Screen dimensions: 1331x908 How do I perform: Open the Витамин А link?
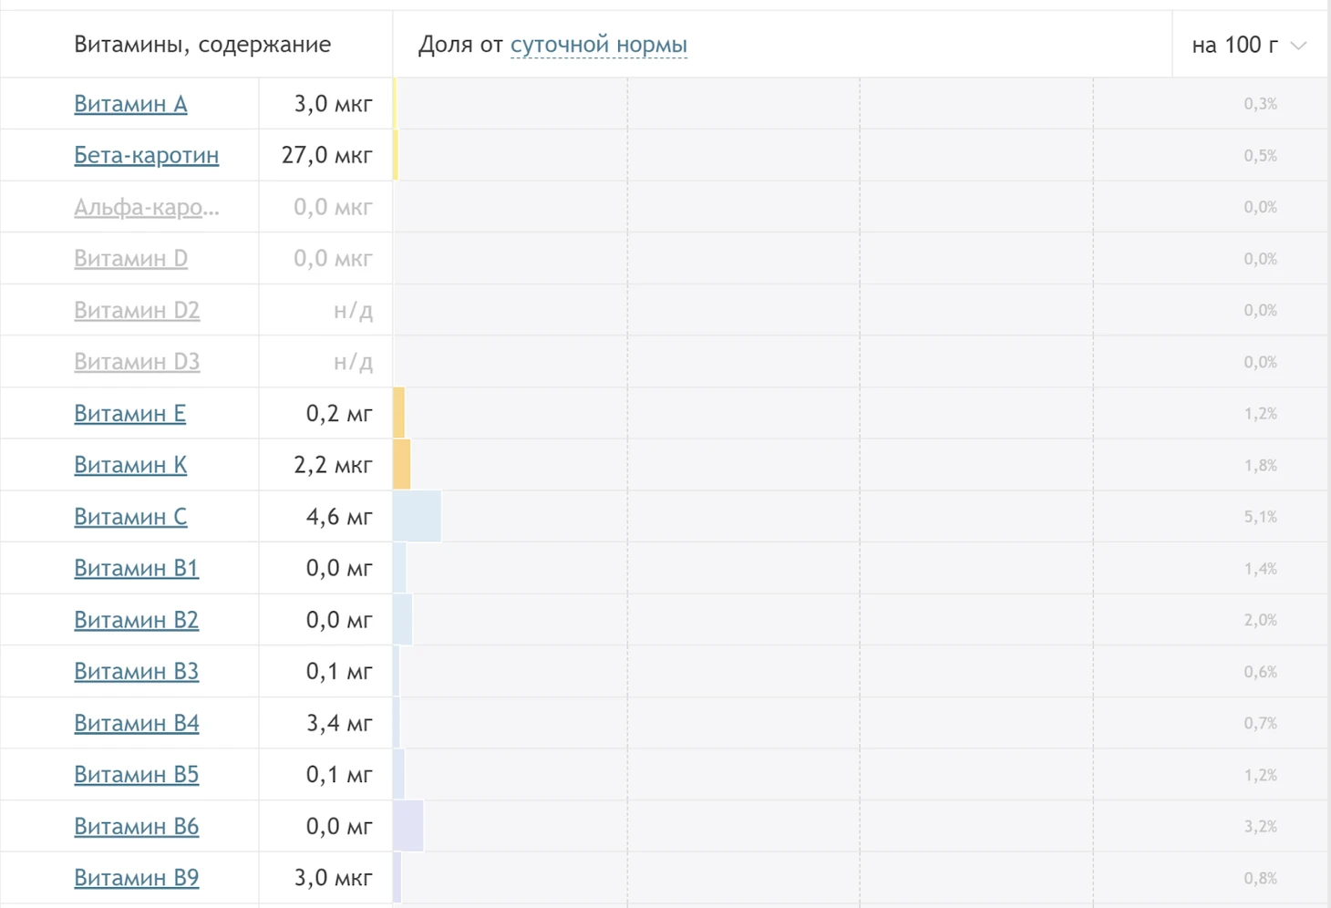tap(130, 104)
